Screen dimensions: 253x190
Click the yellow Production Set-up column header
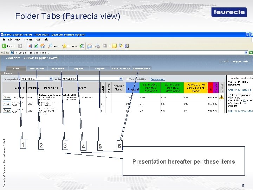(x=196, y=88)
